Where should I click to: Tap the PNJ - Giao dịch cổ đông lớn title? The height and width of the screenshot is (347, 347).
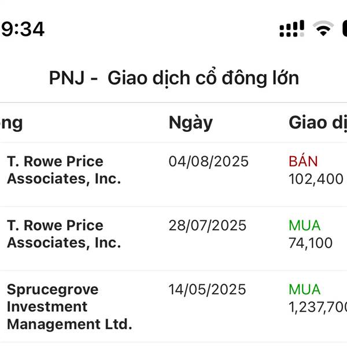[x=174, y=78]
